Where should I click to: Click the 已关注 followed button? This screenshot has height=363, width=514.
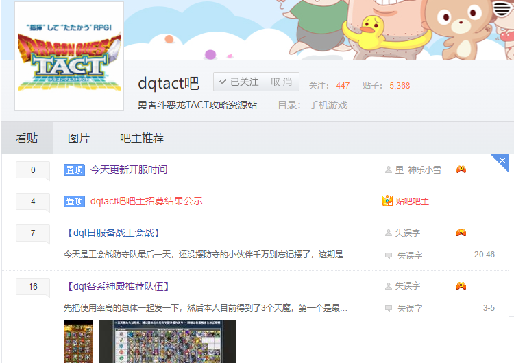click(239, 82)
